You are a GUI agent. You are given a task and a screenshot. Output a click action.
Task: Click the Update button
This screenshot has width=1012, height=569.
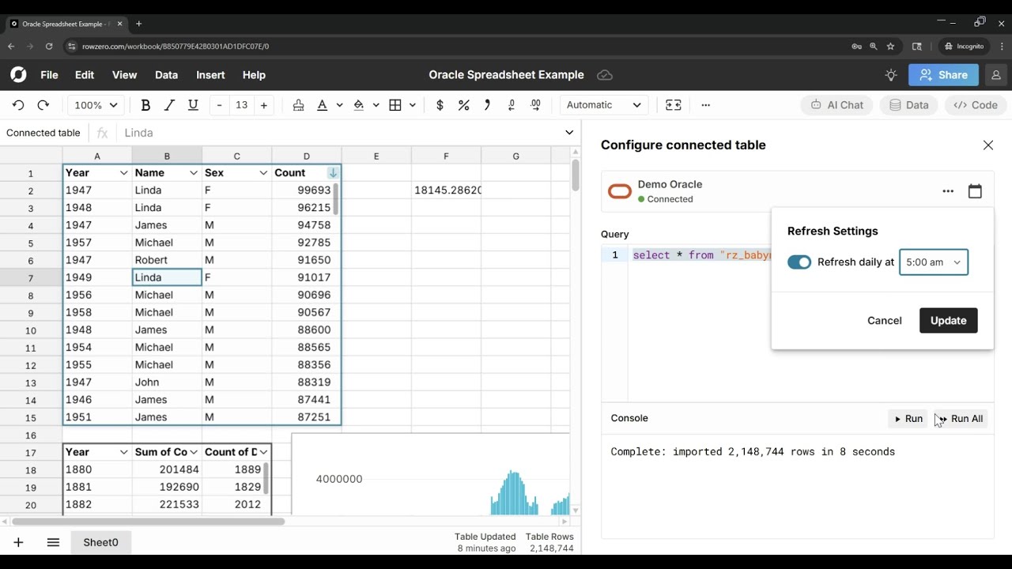[948, 320]
